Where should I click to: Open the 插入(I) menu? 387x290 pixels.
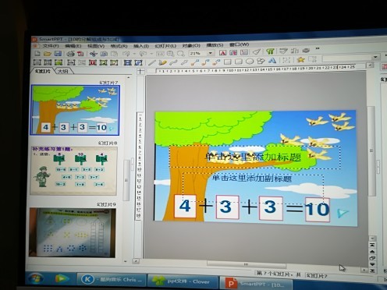(x=141, y=46)
